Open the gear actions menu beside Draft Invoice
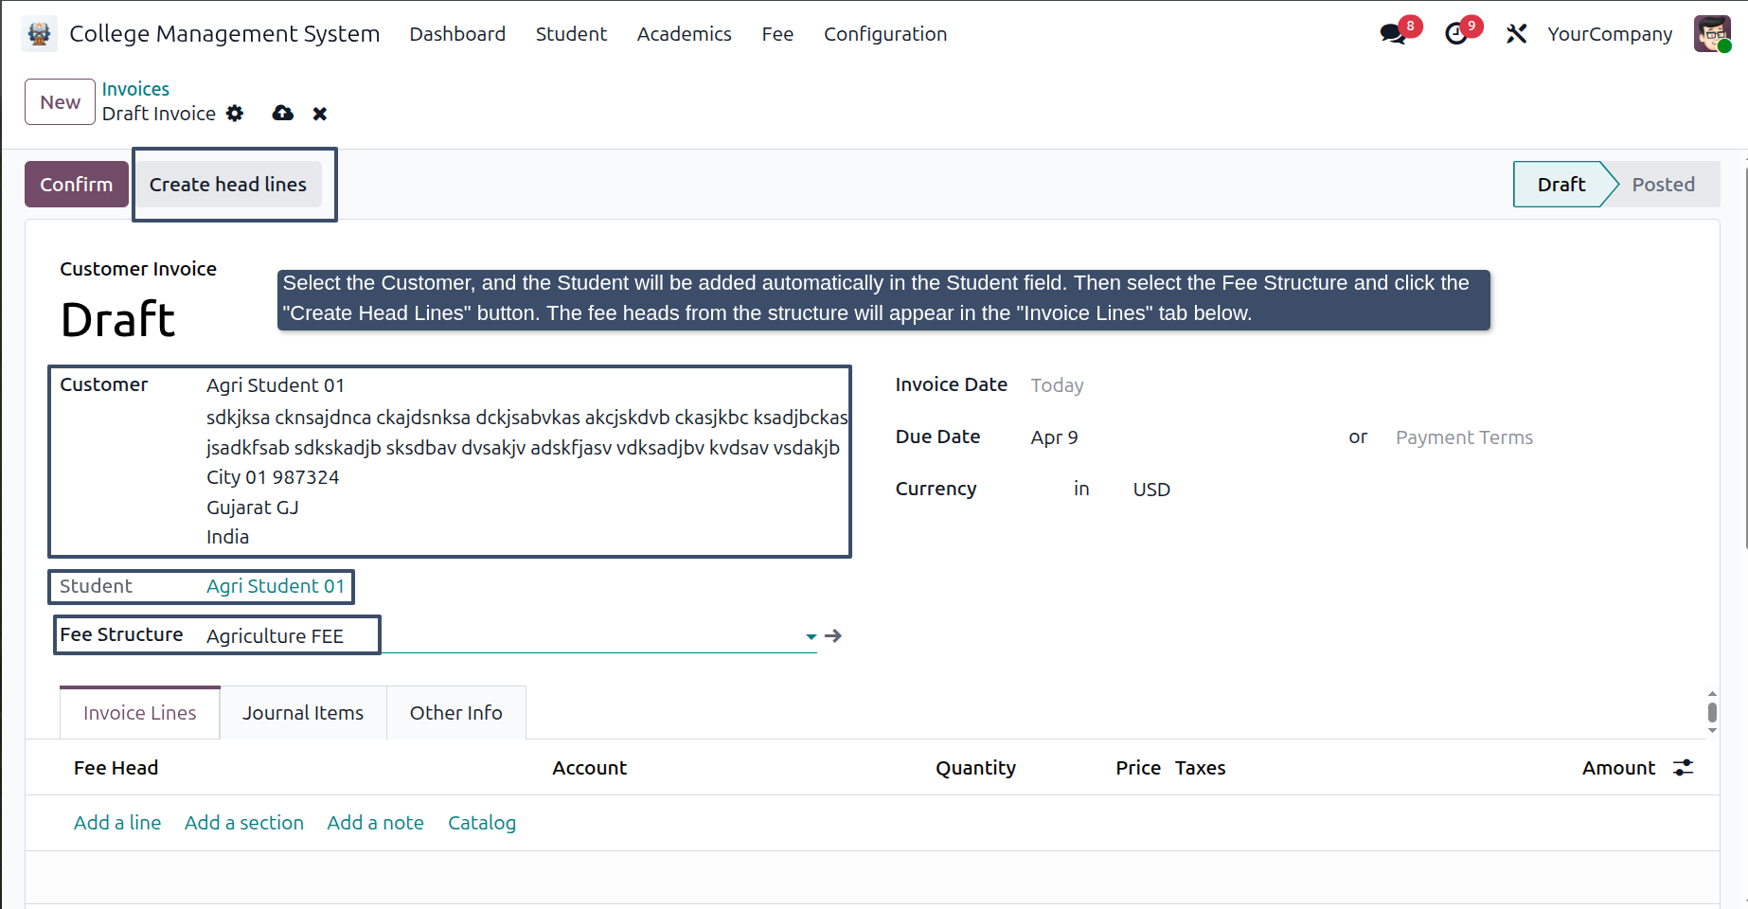The image size is (1748, 909). pos(235,114)
